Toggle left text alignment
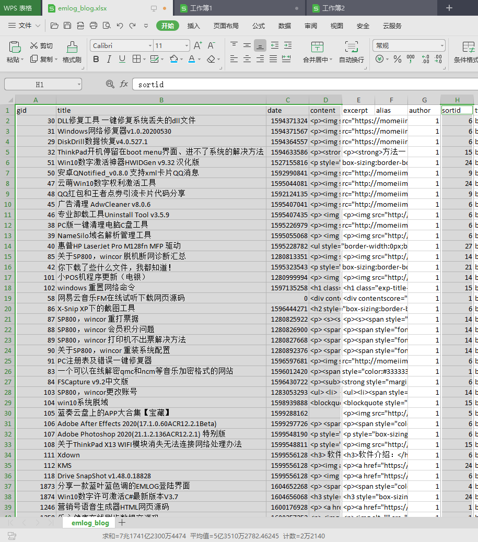This screenshot has width=478, height=542. (234, 59)
